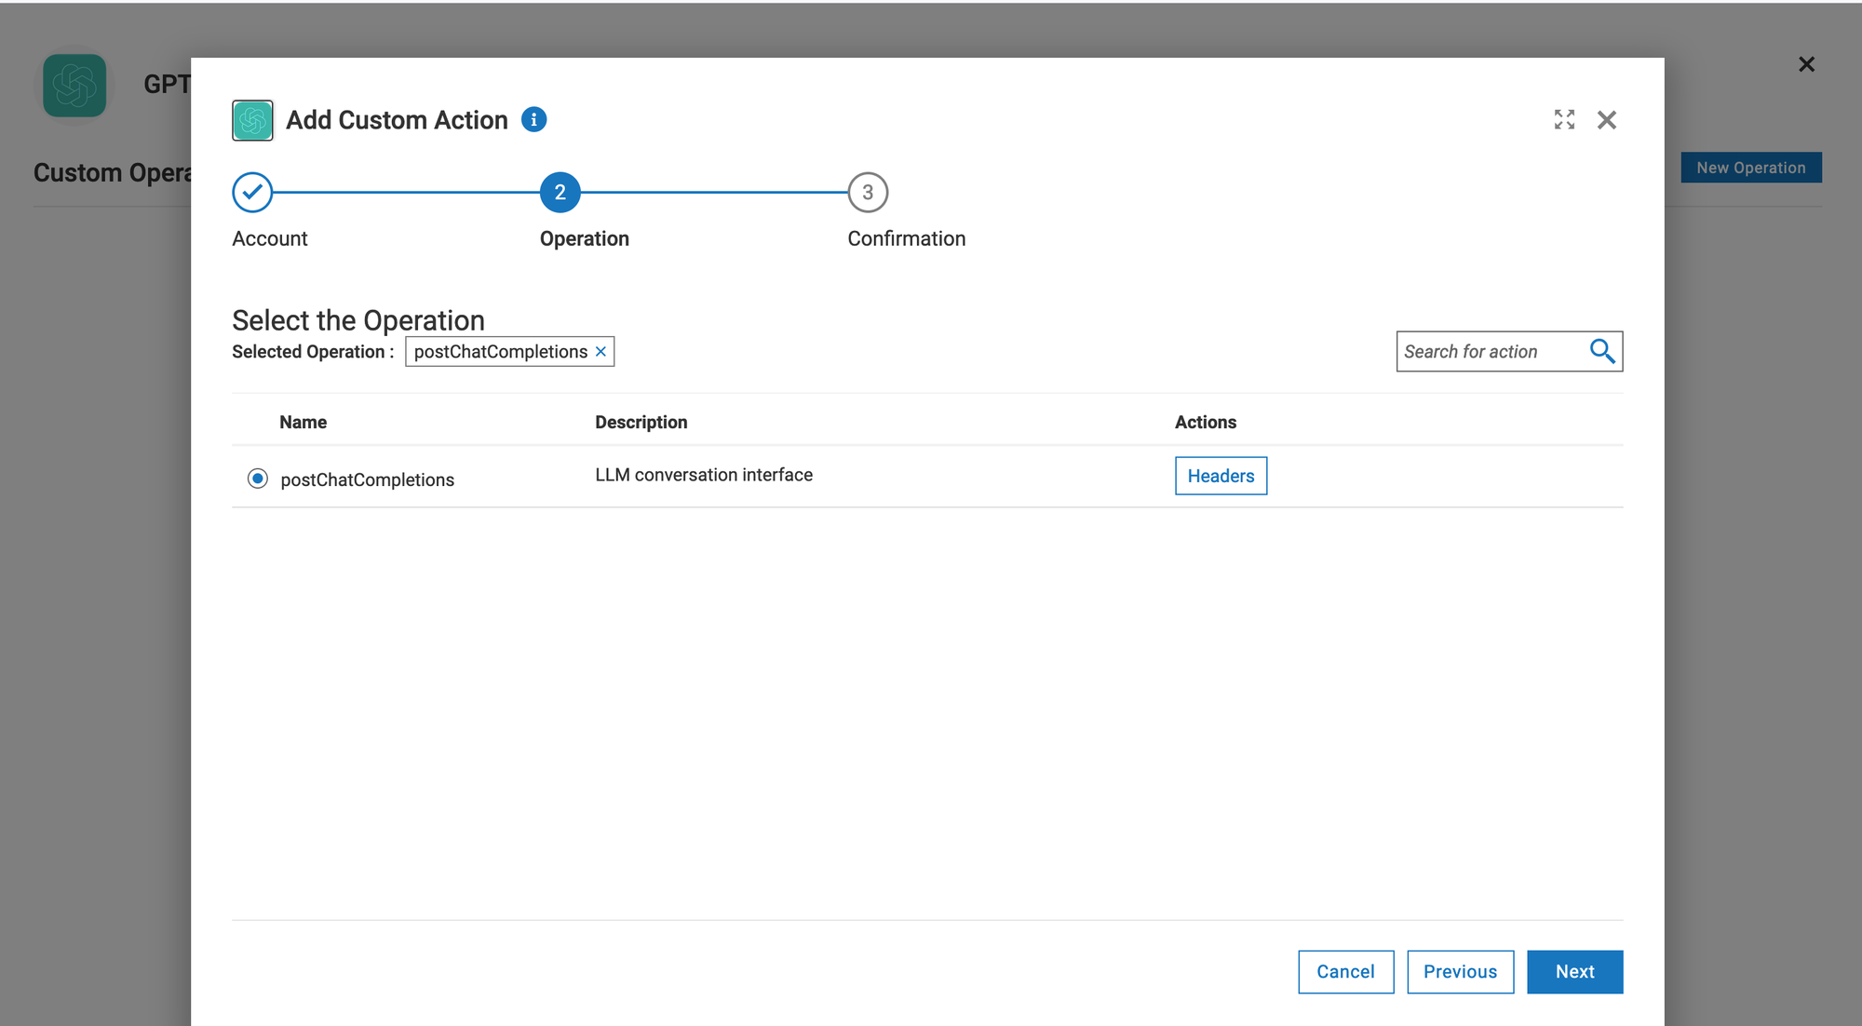Click the search magnifier icon
Screen dimensions: 1862x1026
pos(1601,351)
